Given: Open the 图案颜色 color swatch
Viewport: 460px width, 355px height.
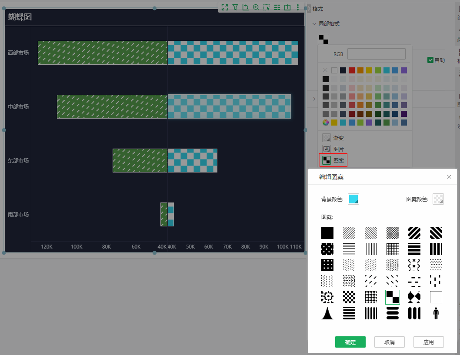Looking at the screenshot, I should pos(438,199).
